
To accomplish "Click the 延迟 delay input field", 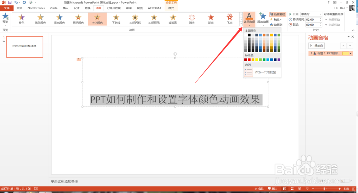I will pos(312,25).
